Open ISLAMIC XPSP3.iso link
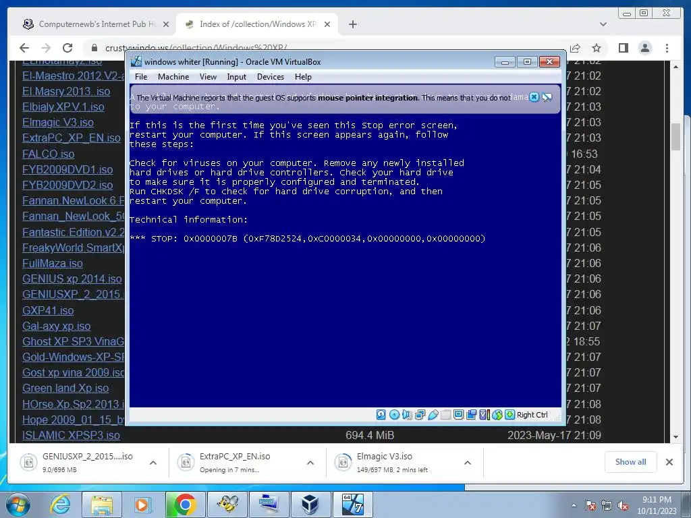691x518 pixels. tap(71, 435)
